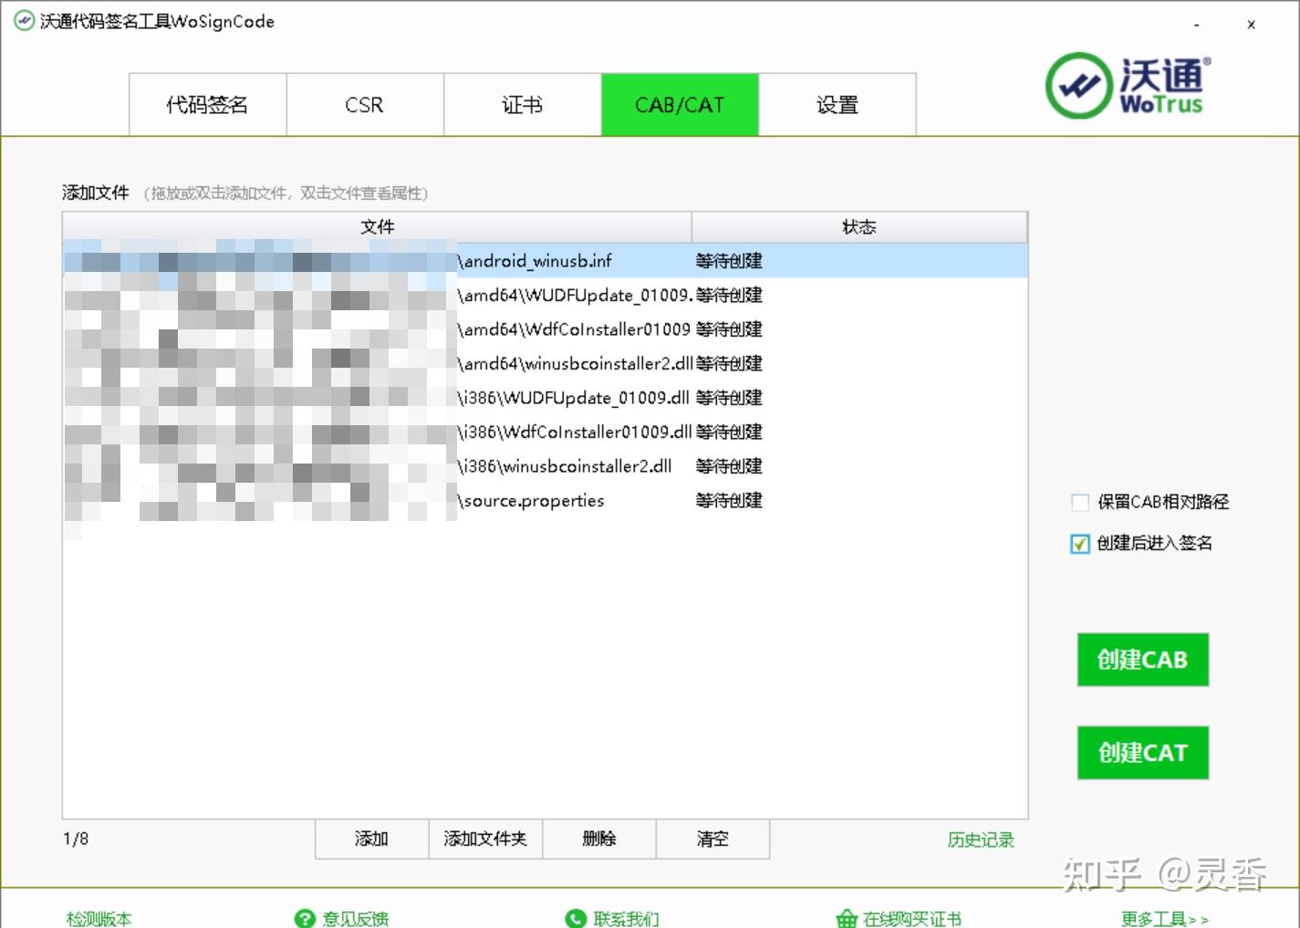Open the 意见反馈 link

[356, 919]
